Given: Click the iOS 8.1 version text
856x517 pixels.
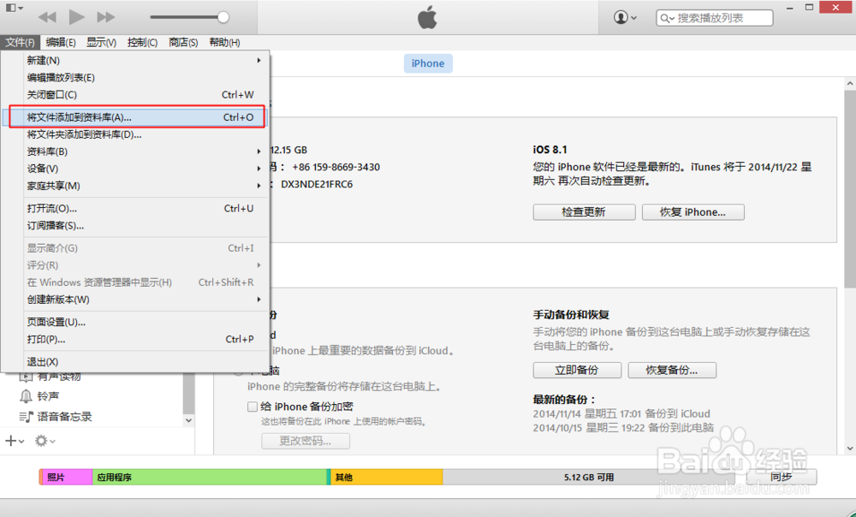Looking at the screenshot, I should [x=550, y=150].
